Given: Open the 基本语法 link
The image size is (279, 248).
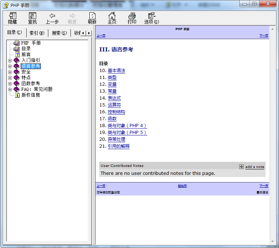Looking at the screenshot, I should pyautogui.click(x=116, y=71).
